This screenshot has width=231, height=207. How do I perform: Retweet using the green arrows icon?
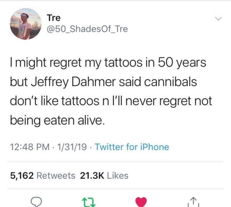89,202
